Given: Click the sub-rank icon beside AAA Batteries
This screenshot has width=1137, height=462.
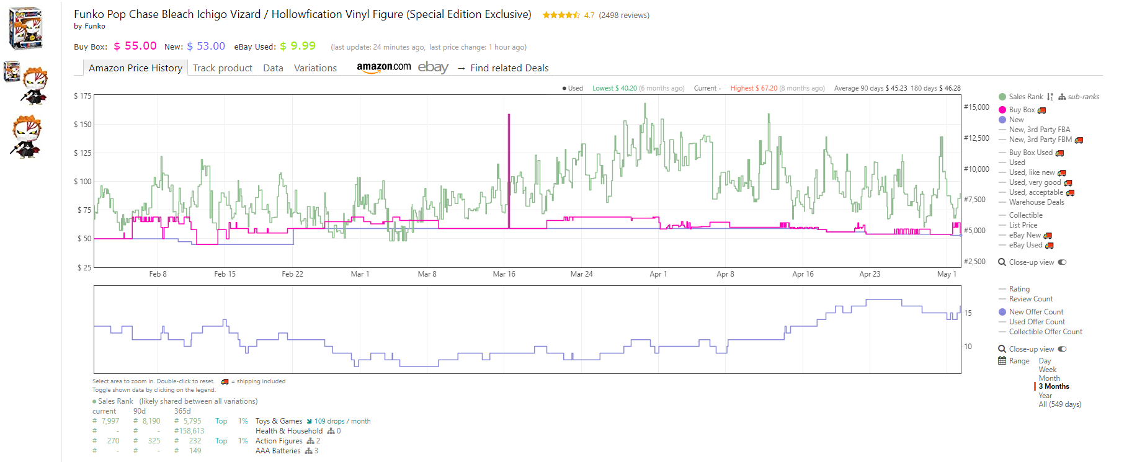Looking at the screenshot, I should coord(308,451).
